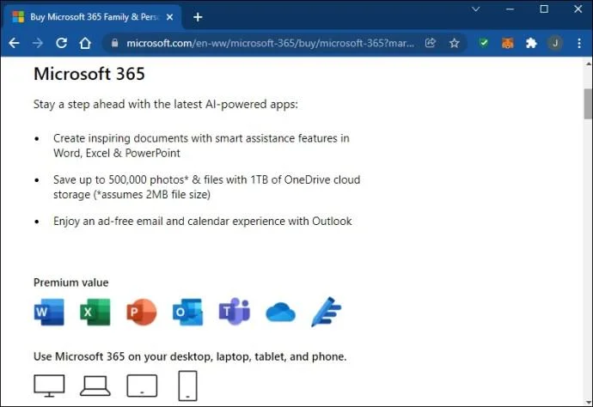This screenshot has width=593, height=407.
Task: Click 'Stay a step ahead' text line
Action: tap(166, 104)
